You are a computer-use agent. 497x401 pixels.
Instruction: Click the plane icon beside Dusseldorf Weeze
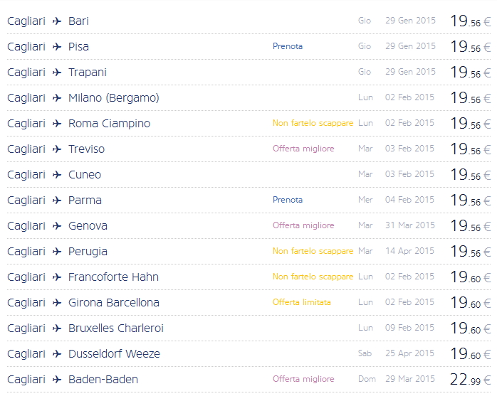pos(57,354)
